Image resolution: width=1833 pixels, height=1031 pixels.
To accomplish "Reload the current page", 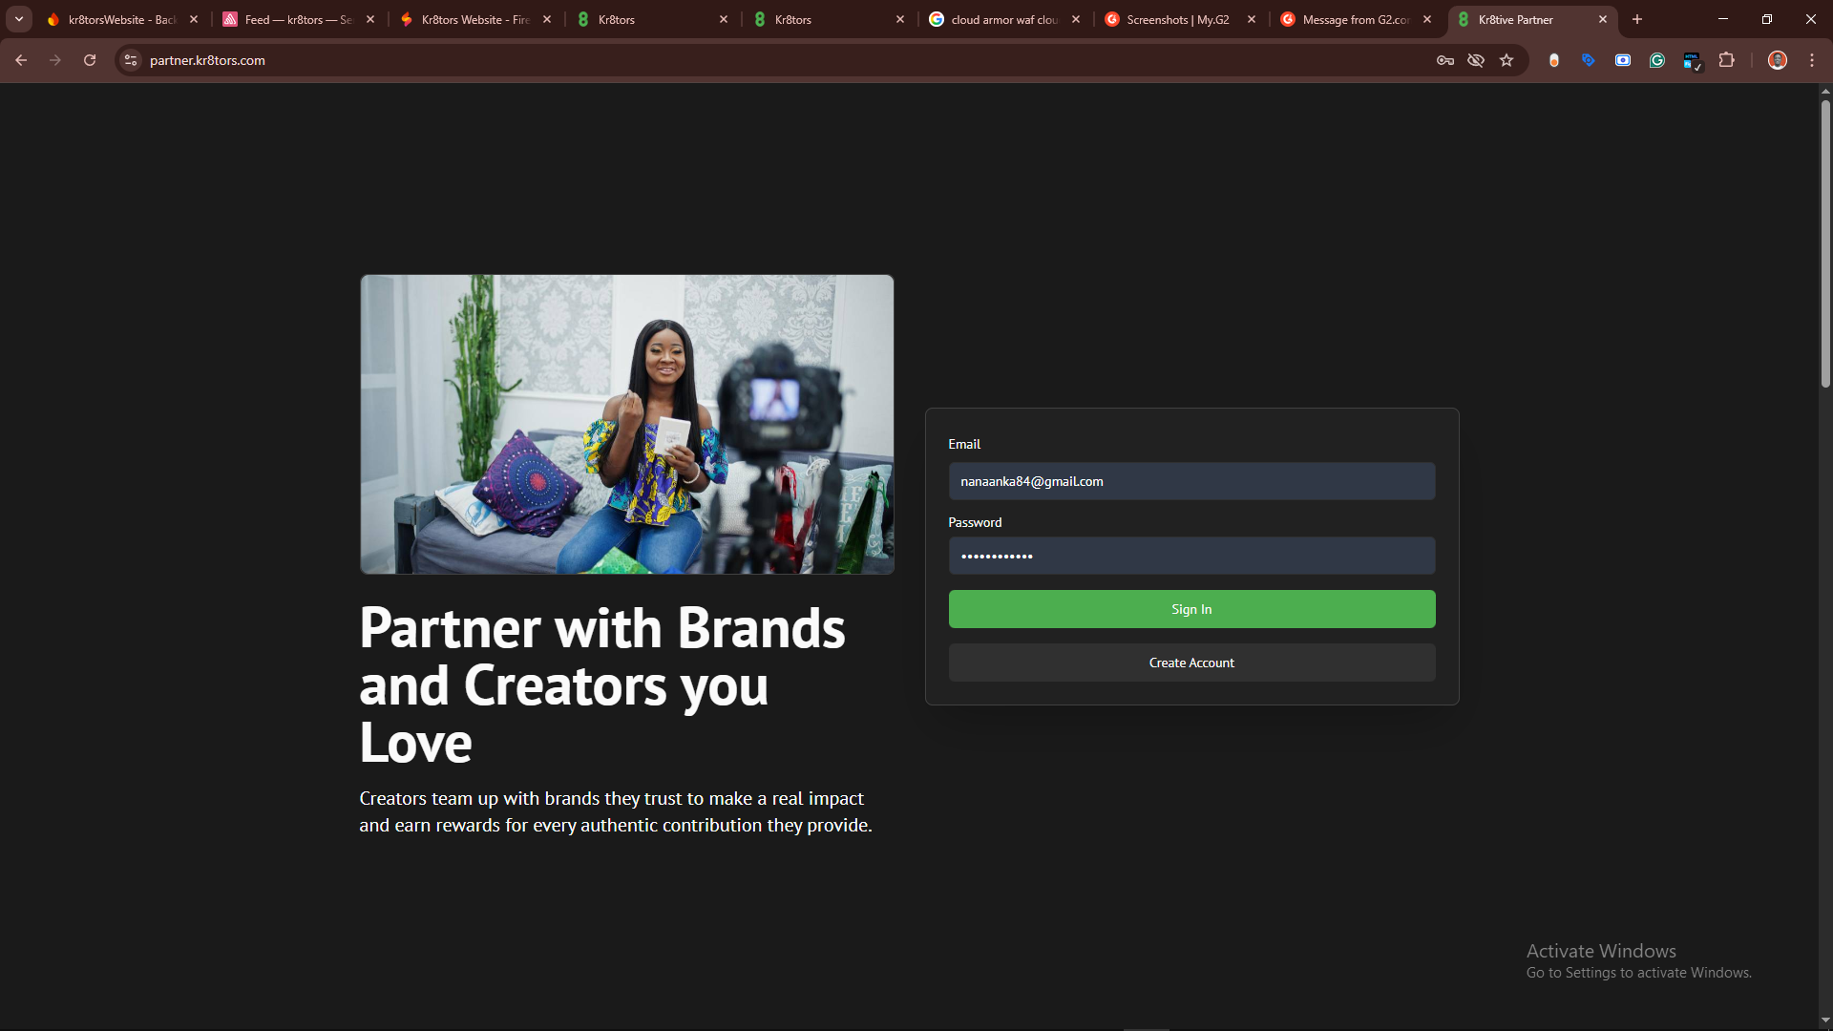I will tap(90, 60).
